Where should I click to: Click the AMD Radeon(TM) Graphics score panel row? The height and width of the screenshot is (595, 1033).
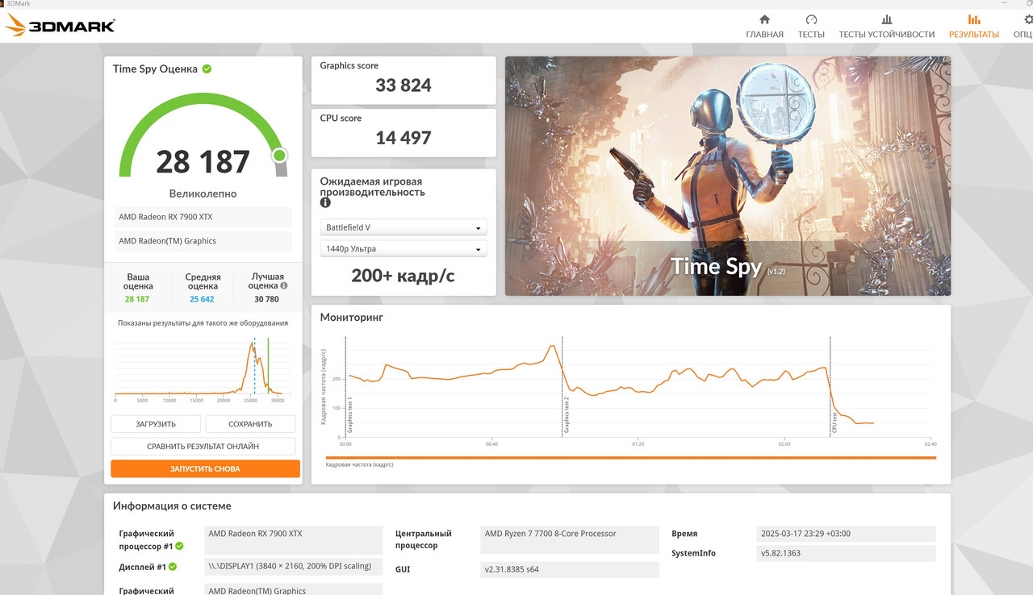click(202, 241)
